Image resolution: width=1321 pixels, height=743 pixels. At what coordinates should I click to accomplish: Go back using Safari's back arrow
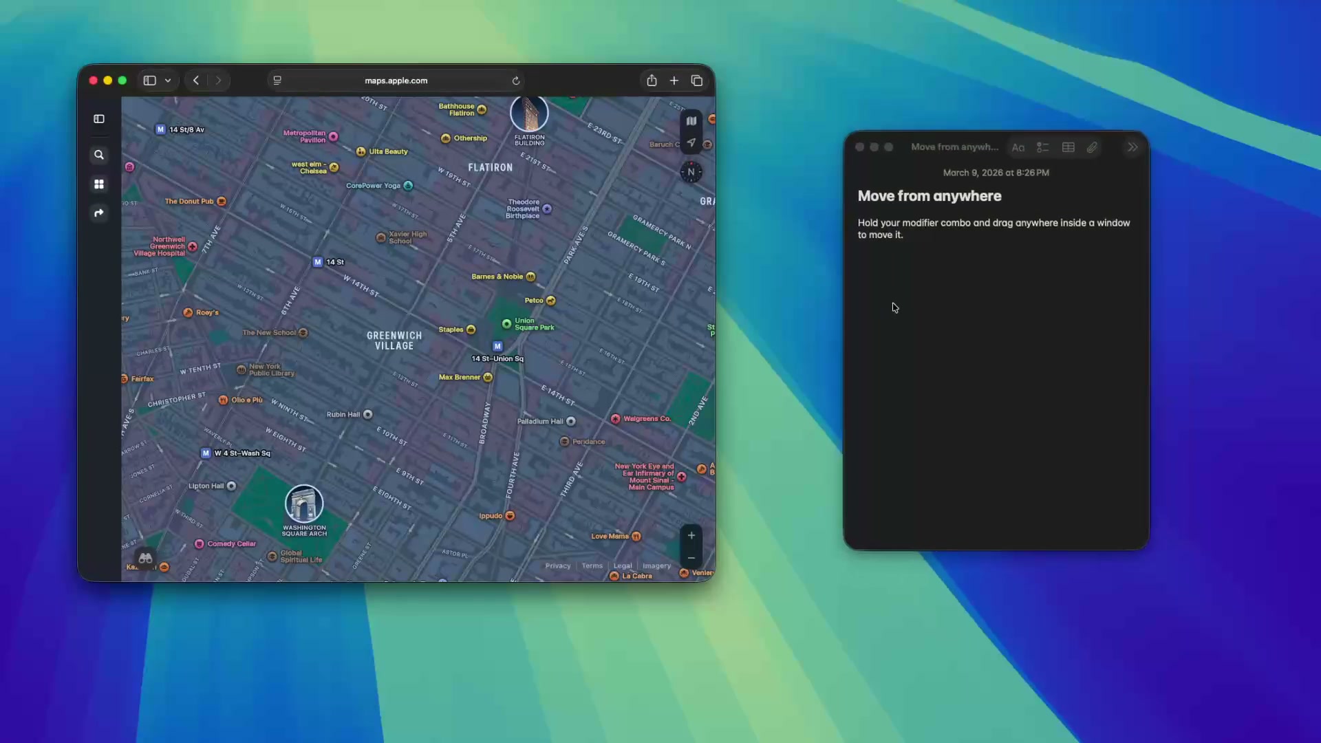(195, 80)
